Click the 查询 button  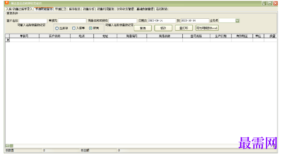tap(142, 28)
